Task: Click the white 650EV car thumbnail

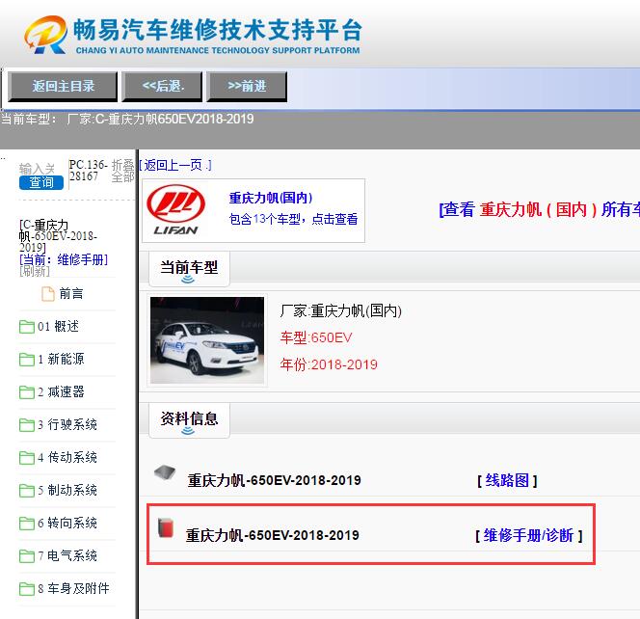Action: [x=207, y=340]
